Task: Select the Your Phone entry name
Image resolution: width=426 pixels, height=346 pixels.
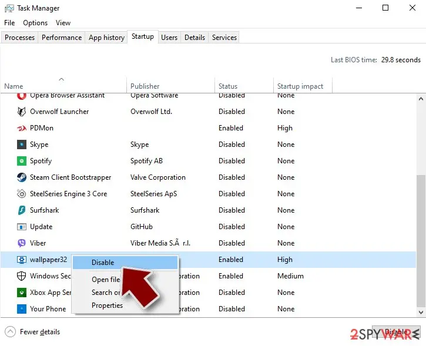Action: (x=48, y=309)
